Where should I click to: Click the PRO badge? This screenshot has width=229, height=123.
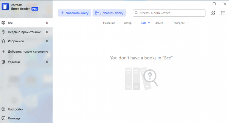[x=35, y=9]
